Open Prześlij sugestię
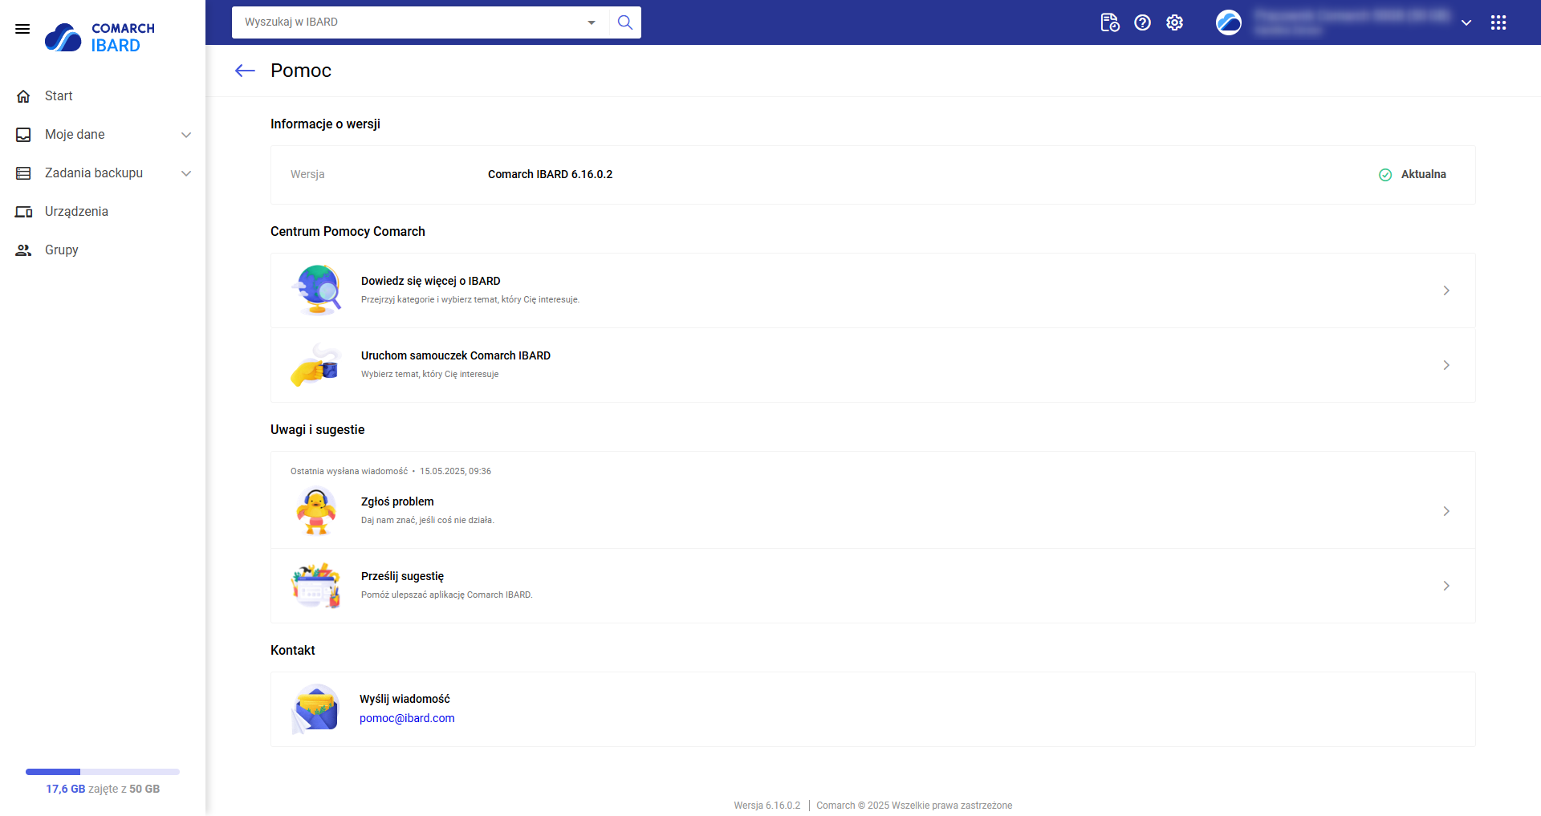Viewport: 1541px width, 816px height. 873,586
